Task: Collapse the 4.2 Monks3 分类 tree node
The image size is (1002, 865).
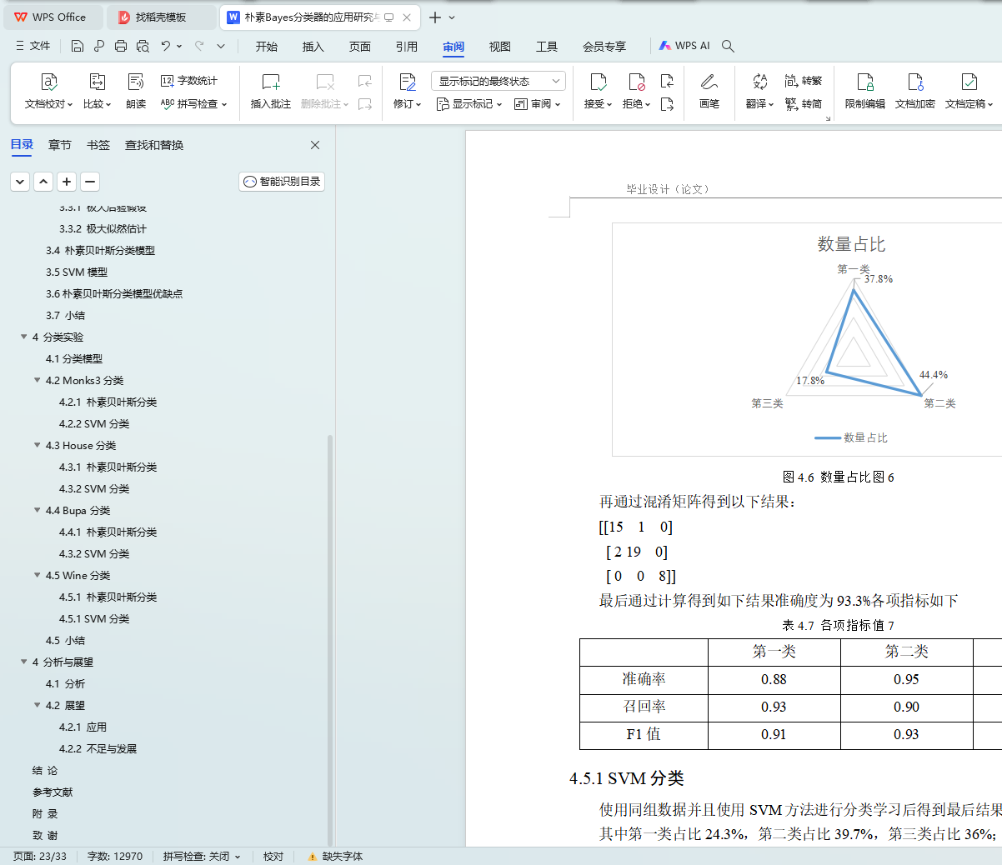Action: [37, 380]
